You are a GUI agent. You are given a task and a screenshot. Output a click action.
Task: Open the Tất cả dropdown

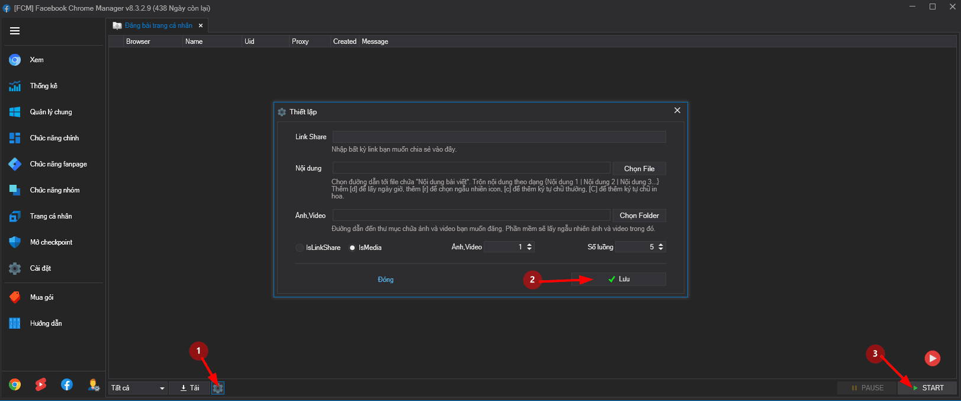[x=138, y=388]
